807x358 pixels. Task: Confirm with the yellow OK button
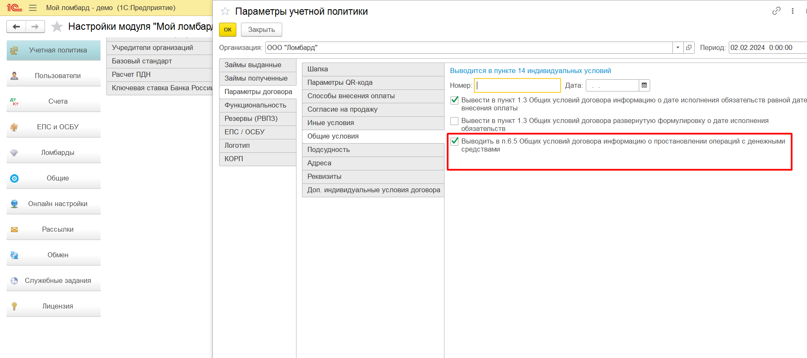click(228, 30)
